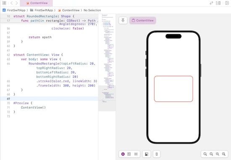Click the bottomLeftRadius: 20 parameter

click(x=56, y=72)
